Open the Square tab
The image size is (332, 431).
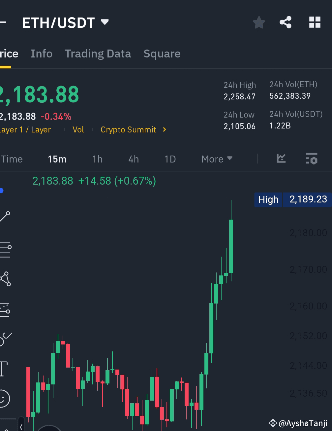[162, 54]
